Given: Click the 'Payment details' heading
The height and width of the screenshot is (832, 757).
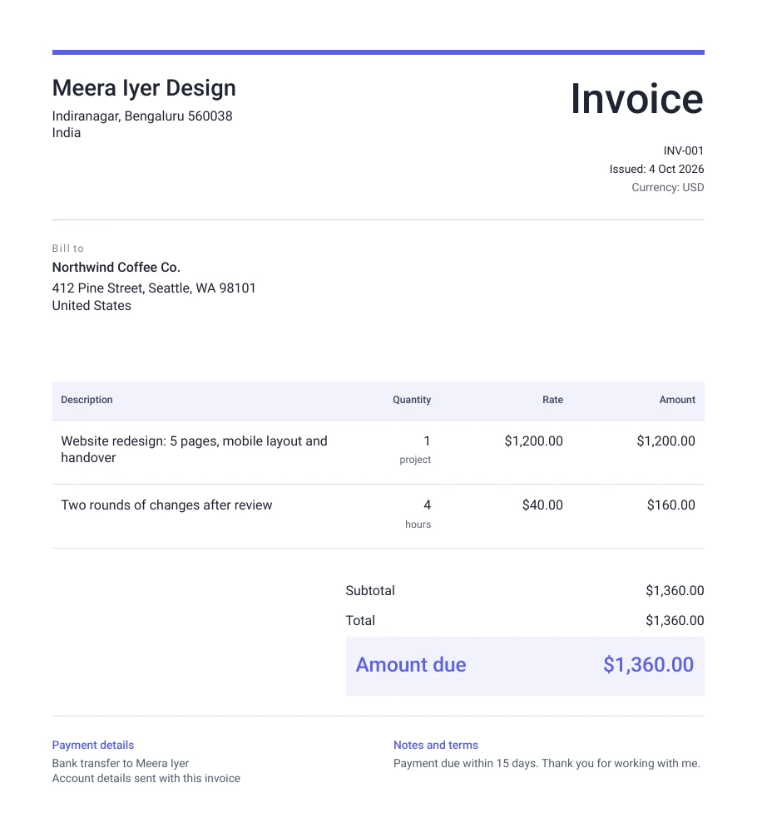Looking at the screenshot, I should click(93, 745).
